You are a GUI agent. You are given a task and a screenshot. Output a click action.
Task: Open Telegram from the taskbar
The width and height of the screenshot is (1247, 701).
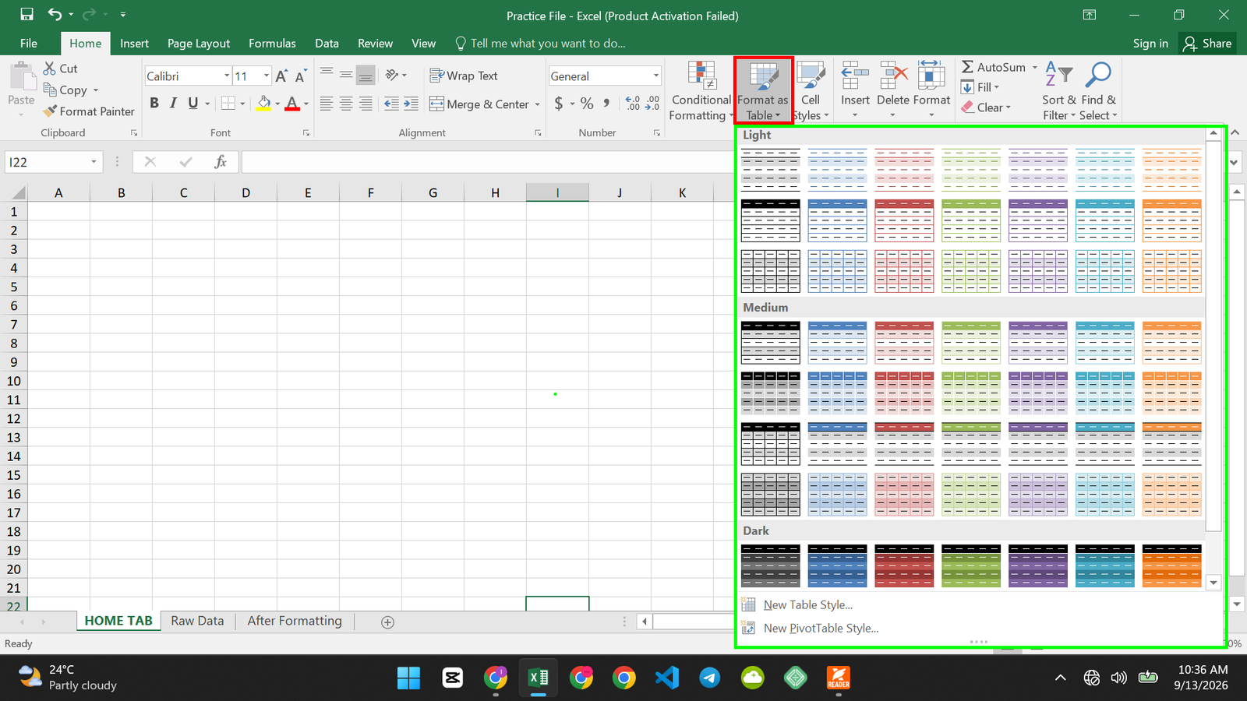pos(710,678)
